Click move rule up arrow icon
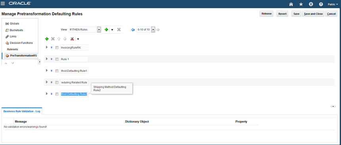 pyautogui.click(x=59, y=39)
